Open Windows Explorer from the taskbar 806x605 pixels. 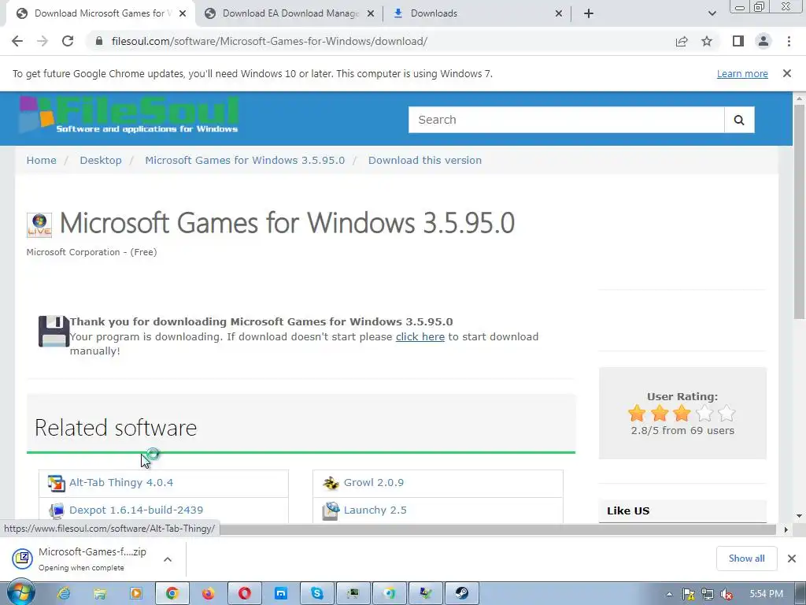(x=100, y=594)
